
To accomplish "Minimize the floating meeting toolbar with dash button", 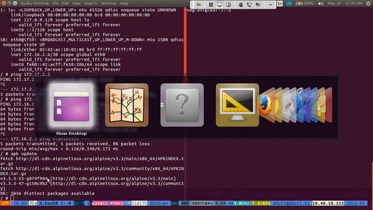I will 270,5.
